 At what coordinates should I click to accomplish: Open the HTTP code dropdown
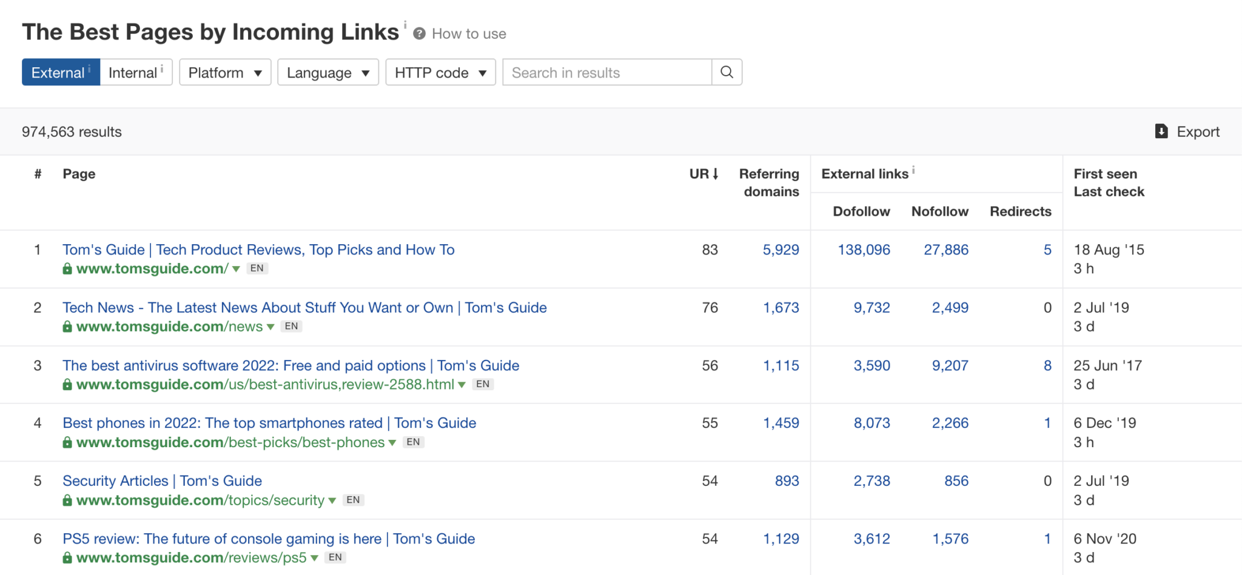click(441, 72)
